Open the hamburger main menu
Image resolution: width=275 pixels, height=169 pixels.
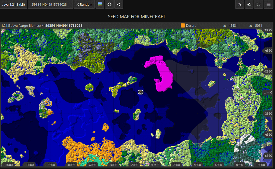pos(268,5)
